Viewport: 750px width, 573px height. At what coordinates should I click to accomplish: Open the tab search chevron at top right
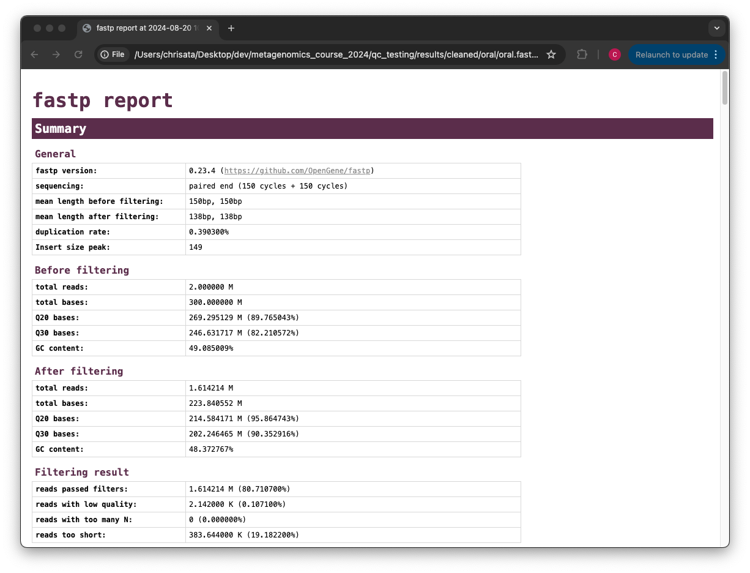point(716,28)
